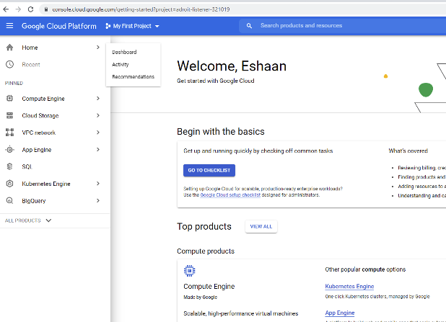Open the Kubernetes Engine link in popular options
The height and width of the screenshot is (322, 446).
point(349,286)
